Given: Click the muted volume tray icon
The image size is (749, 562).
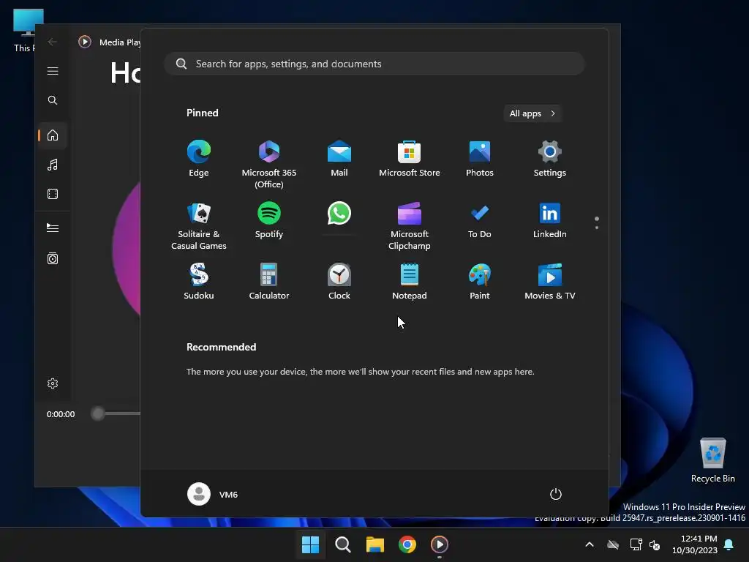Looking at the screenshot, I should pos(655,544).
